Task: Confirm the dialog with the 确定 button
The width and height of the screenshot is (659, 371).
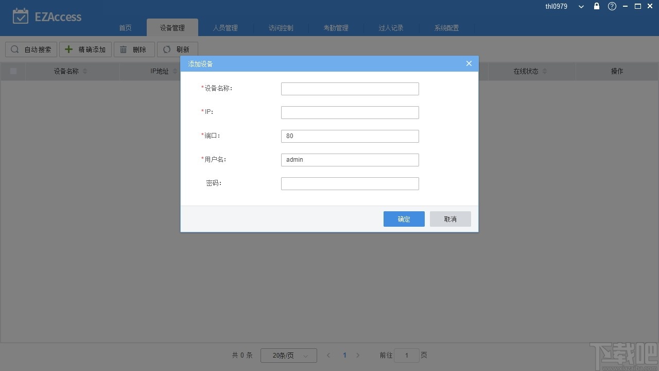Action: [404, 218]
